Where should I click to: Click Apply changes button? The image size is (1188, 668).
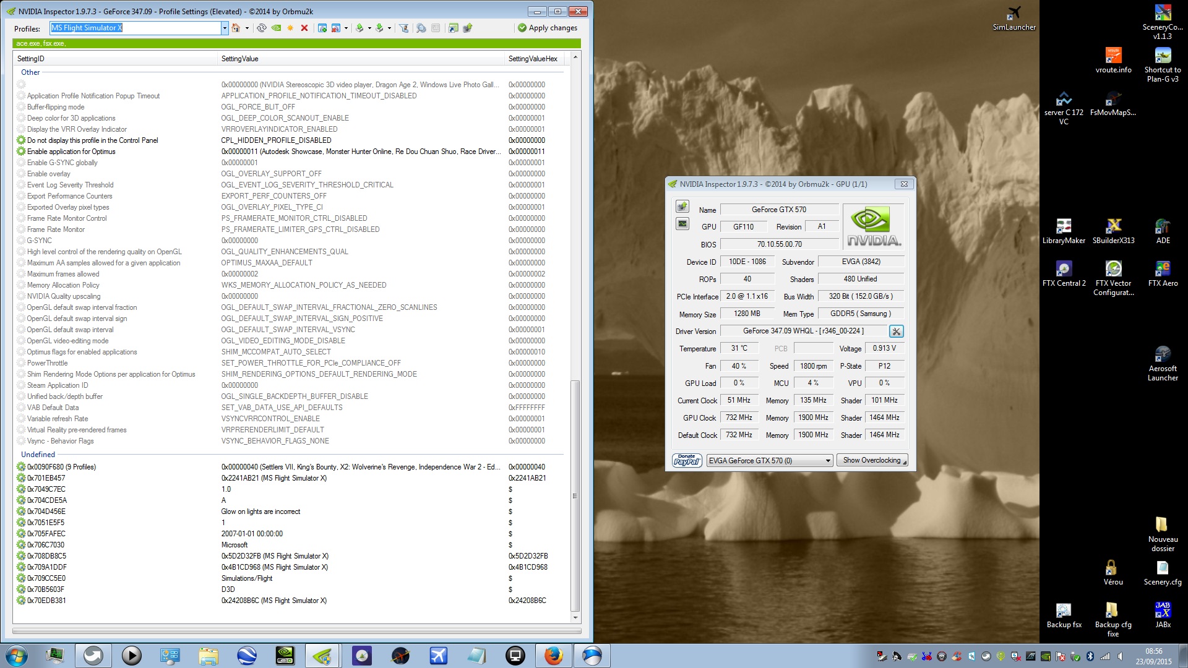click(x=548, y=28)
